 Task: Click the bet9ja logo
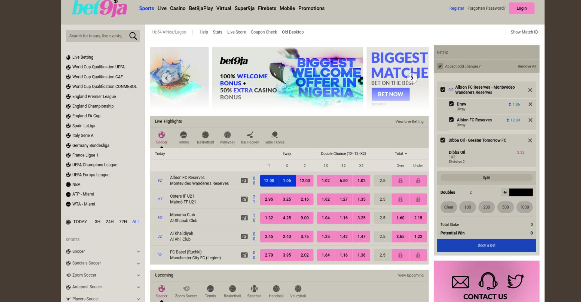click(100, 8)
